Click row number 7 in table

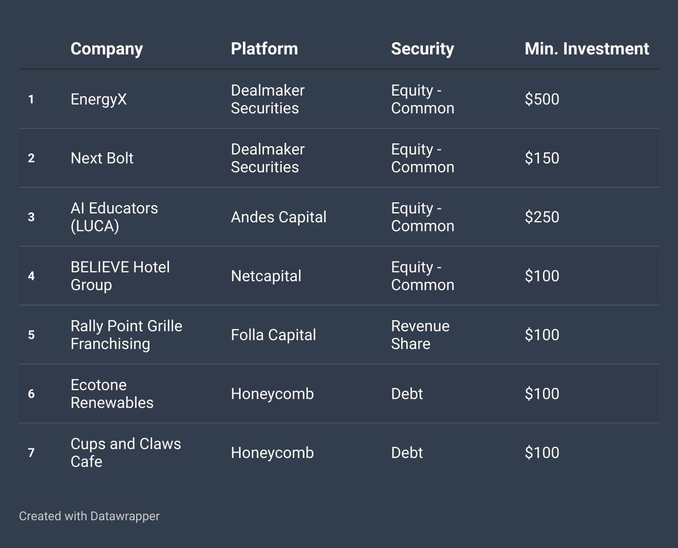pyautogui.click(x=31, y=453)
